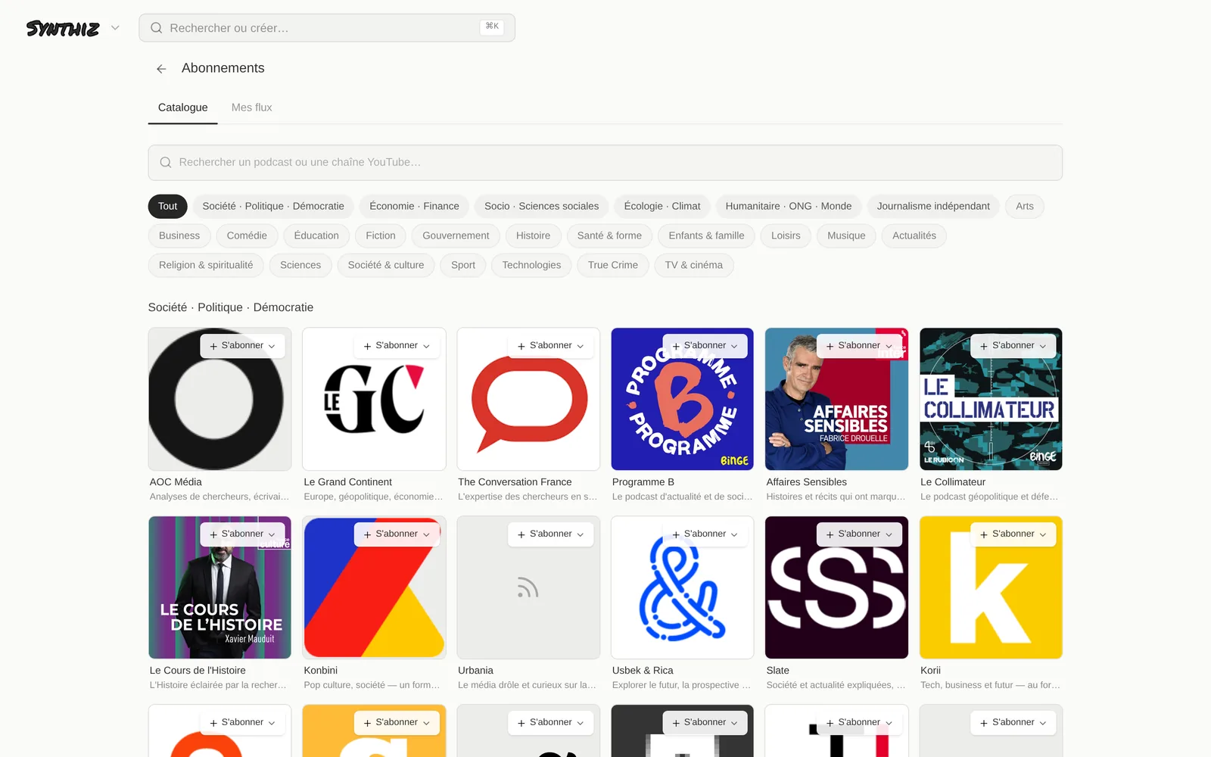Click the plus icon in Urbania's S'abonner

(x=521, y=534)
